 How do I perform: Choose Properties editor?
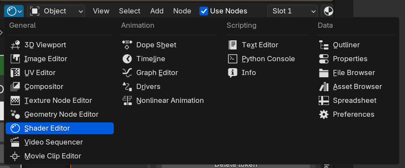[356, 59]
